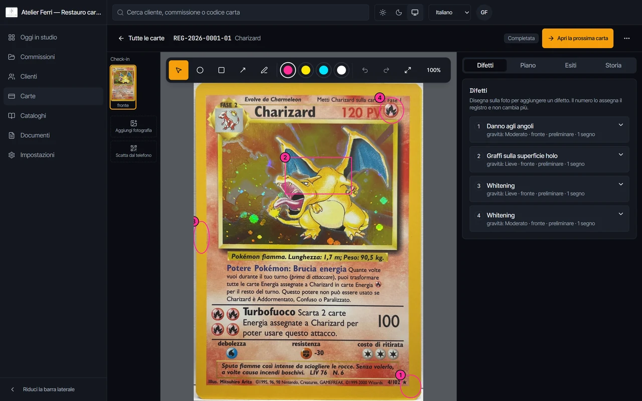Expand defect 1 Danno agli angoli

(549, 130)
